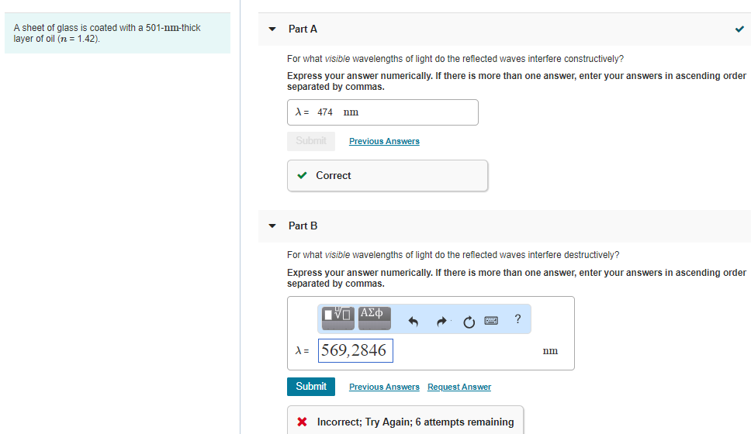Click the Request Answer link

459,387
